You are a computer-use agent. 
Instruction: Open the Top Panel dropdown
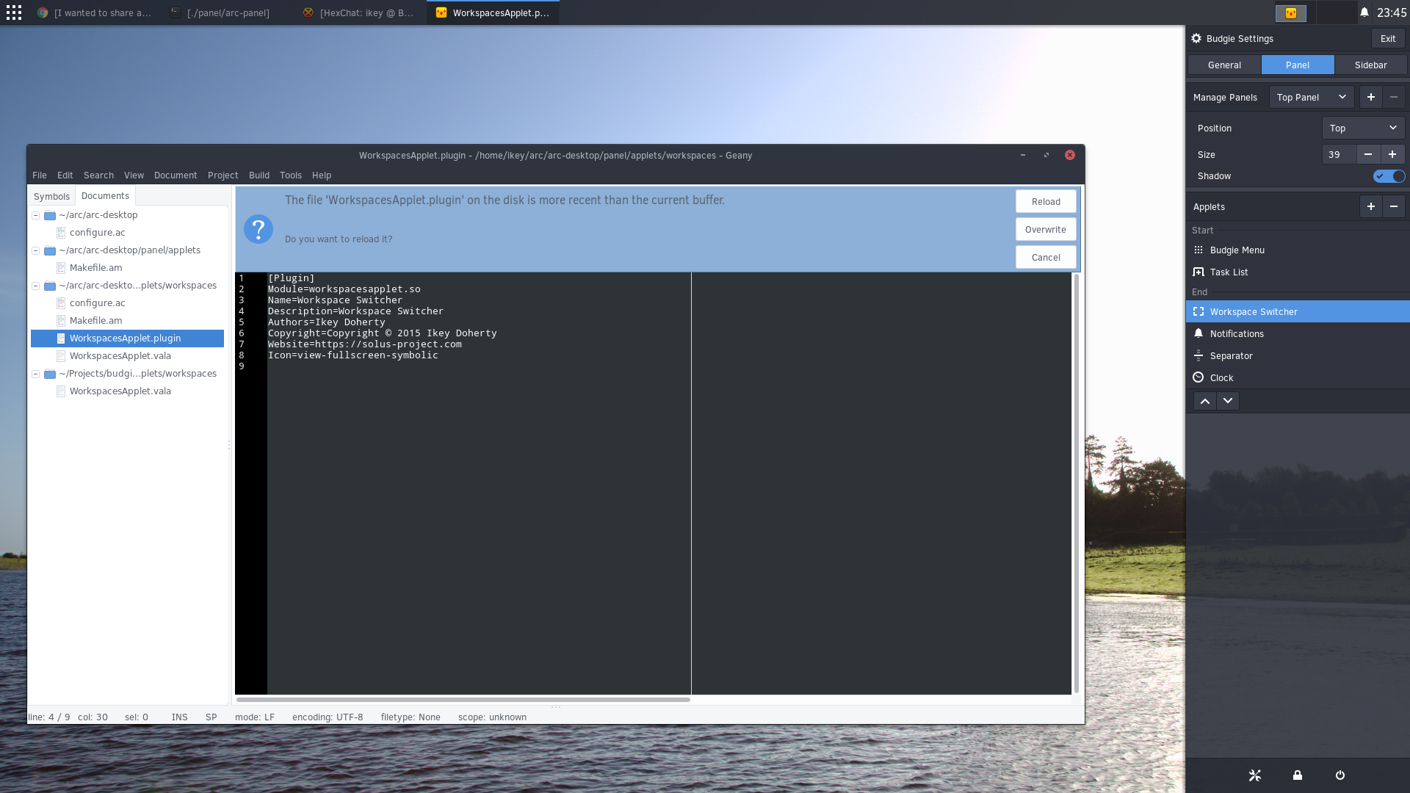pyautogui.click(x=1312, y=97)
